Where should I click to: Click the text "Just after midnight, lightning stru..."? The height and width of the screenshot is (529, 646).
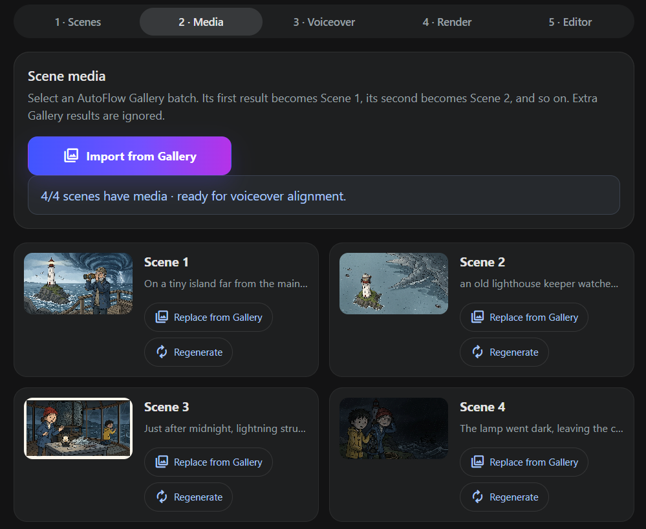tap(225, 429)
